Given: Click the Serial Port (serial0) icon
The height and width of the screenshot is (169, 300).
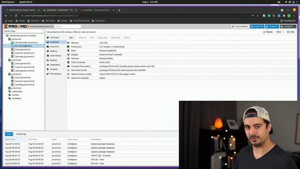Looking at the screenshot, I should click(68, 78).
